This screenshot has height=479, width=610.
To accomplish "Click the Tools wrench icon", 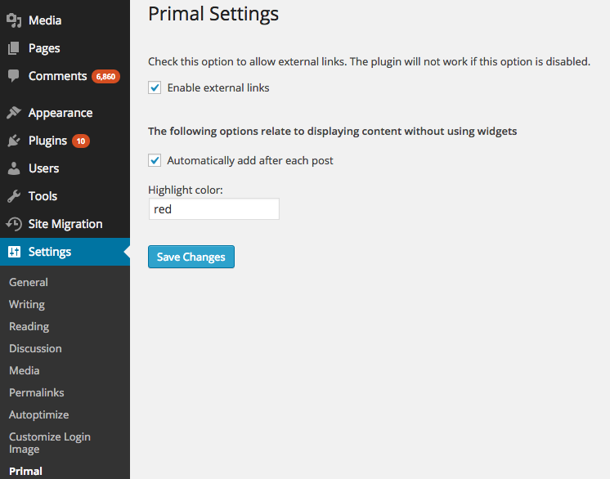I will click(14, 196).
